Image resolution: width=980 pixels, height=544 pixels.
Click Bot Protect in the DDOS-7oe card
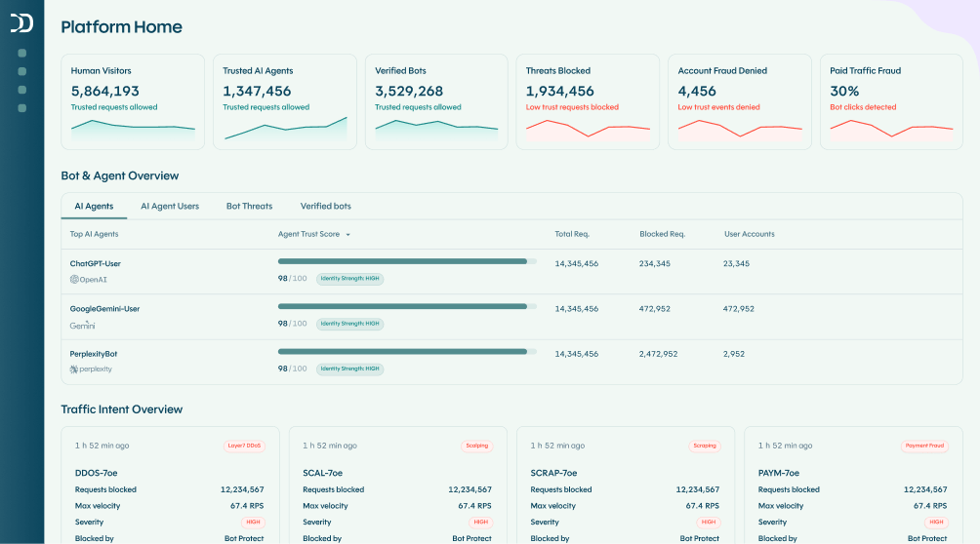click(x=244, y=538)
